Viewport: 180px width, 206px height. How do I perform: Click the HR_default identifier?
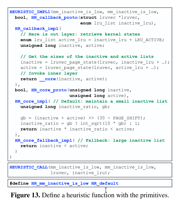105,183
